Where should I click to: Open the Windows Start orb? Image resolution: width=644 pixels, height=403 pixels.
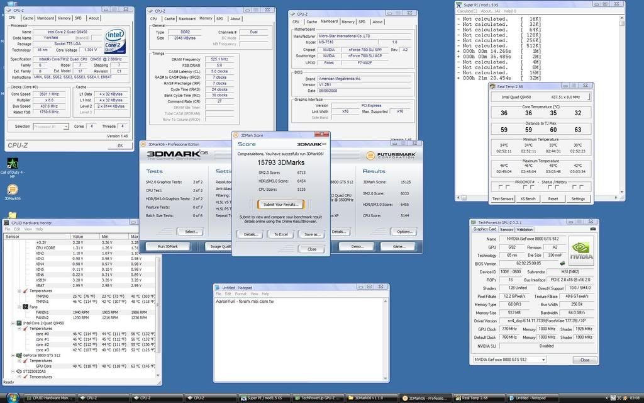pyautogui.click(x=13, y=398)
